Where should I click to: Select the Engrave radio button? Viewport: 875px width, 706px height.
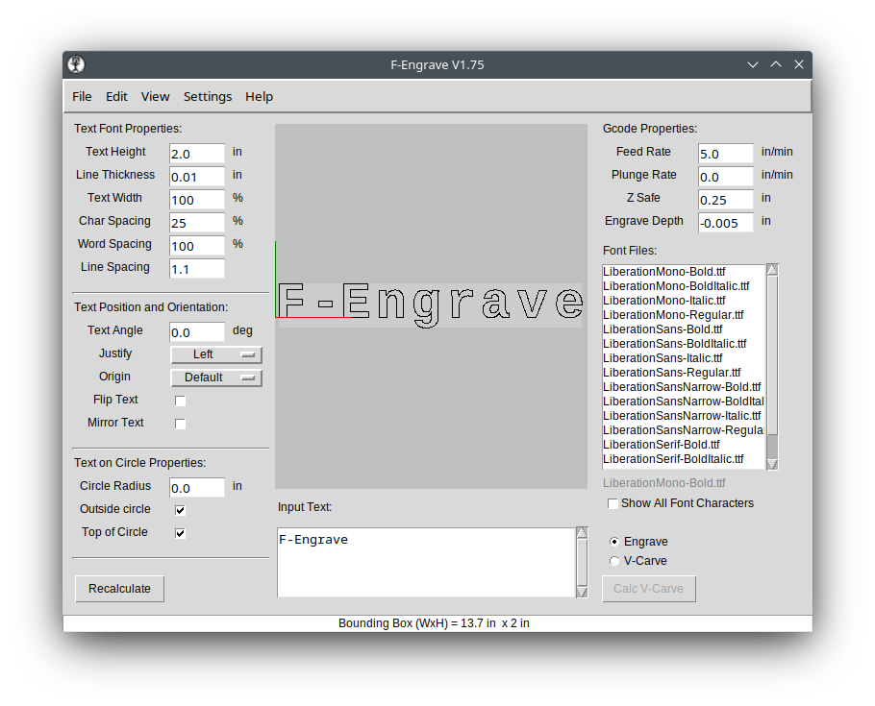(614, 542)
